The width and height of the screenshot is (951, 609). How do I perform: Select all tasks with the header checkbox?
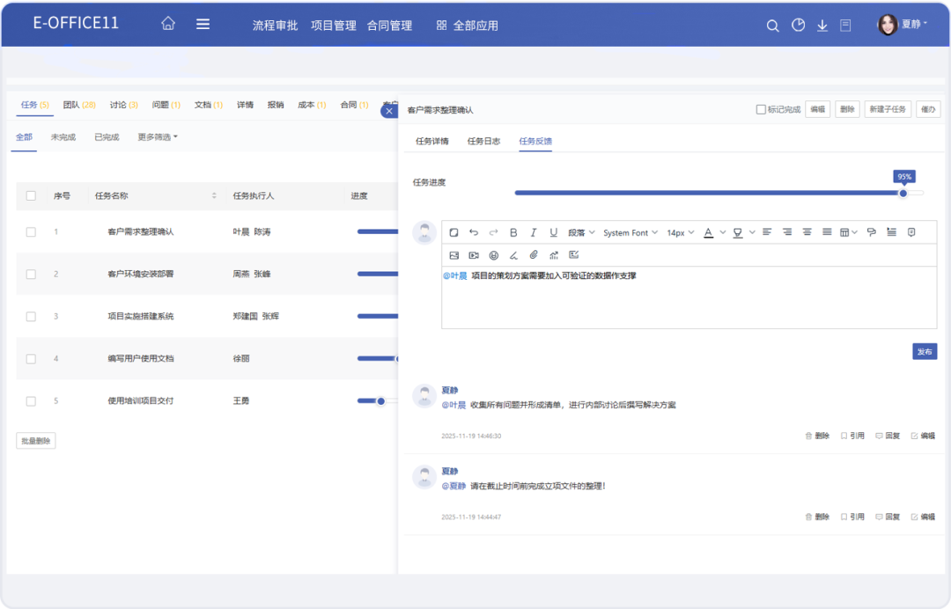click(31, 195)
